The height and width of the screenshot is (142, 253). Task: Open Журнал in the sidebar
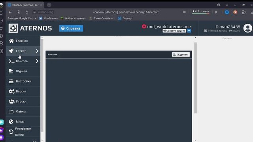point(23,71)
